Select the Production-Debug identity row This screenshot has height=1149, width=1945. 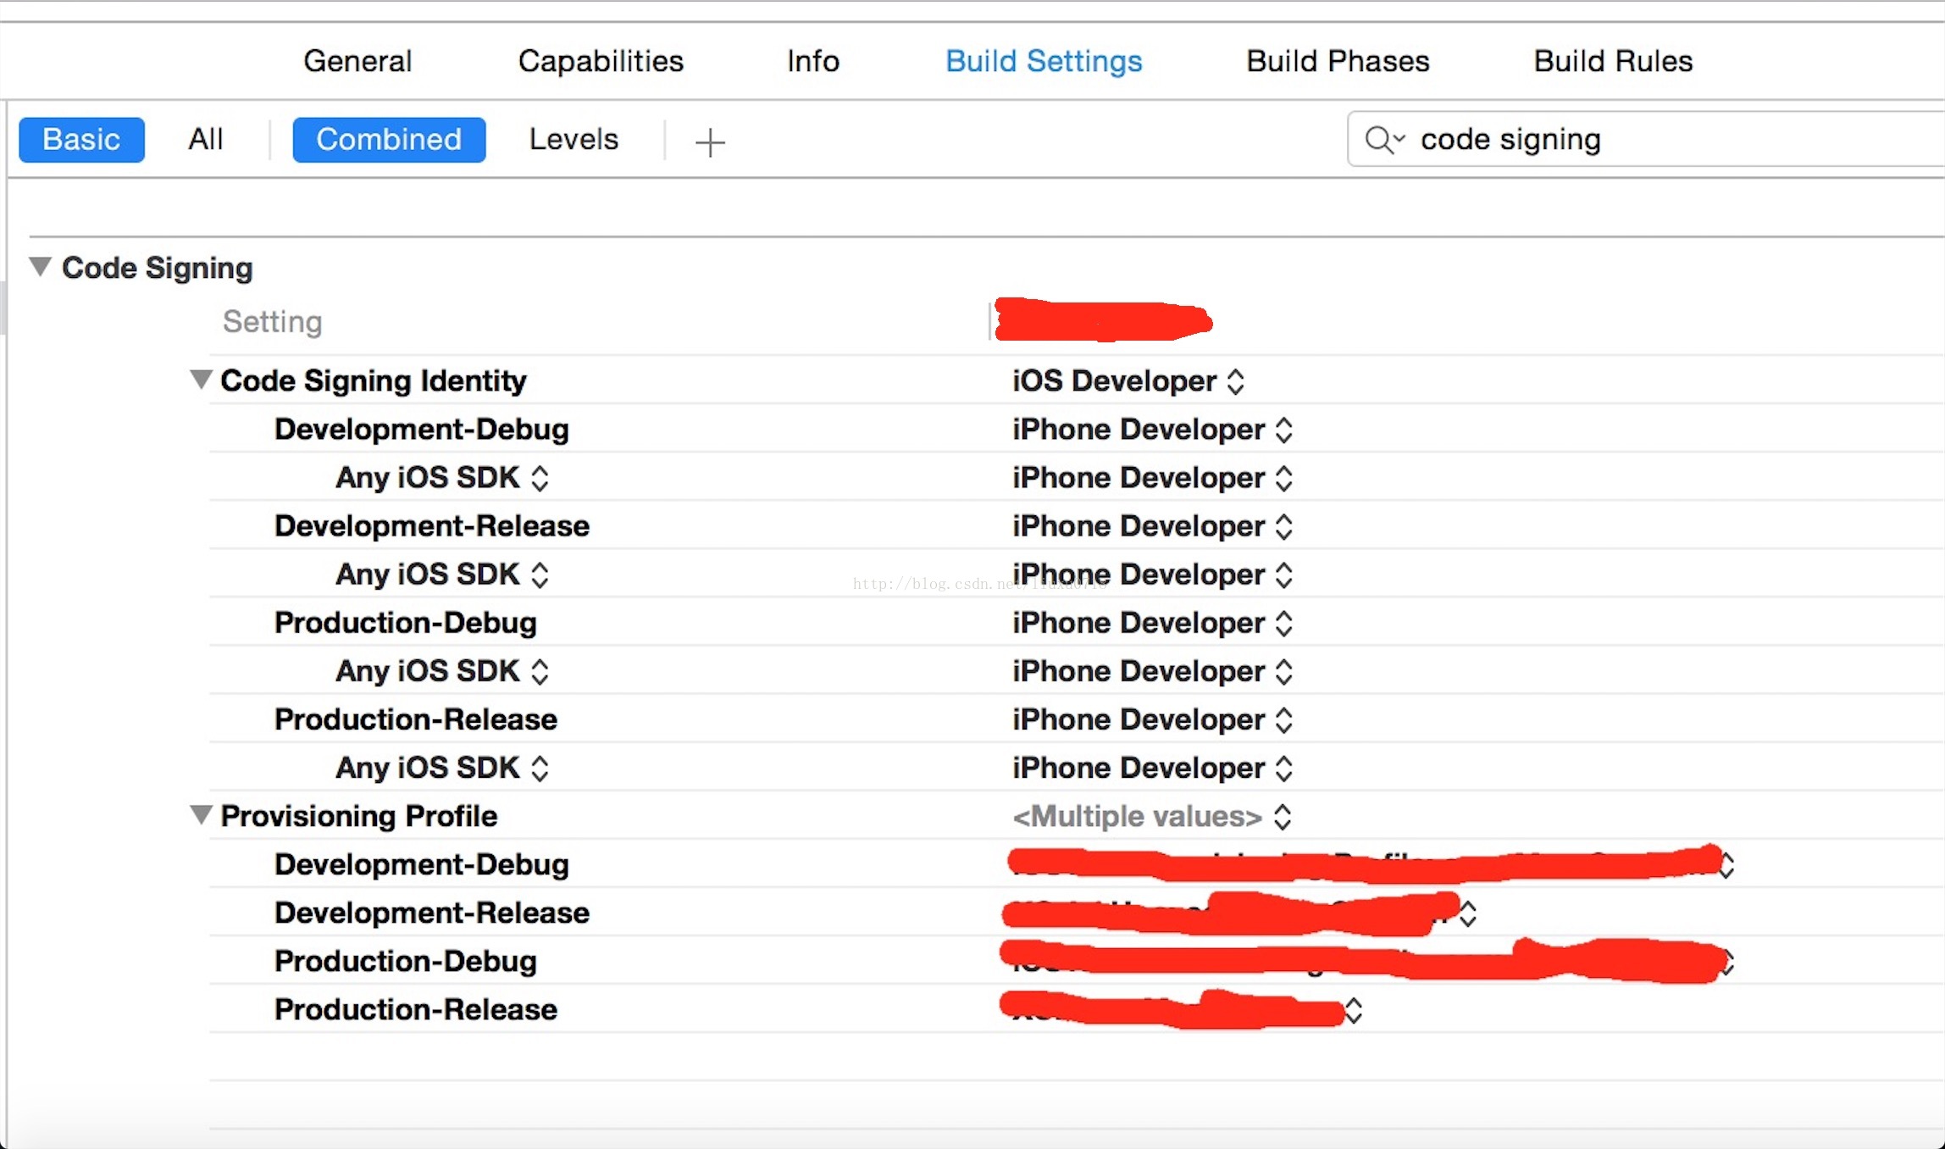(x=406, y=623)
